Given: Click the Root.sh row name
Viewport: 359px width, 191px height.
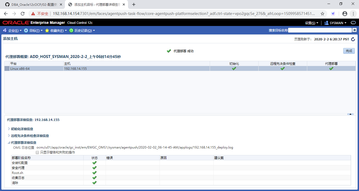Looking at the screenshot, I should pos(18,173).
